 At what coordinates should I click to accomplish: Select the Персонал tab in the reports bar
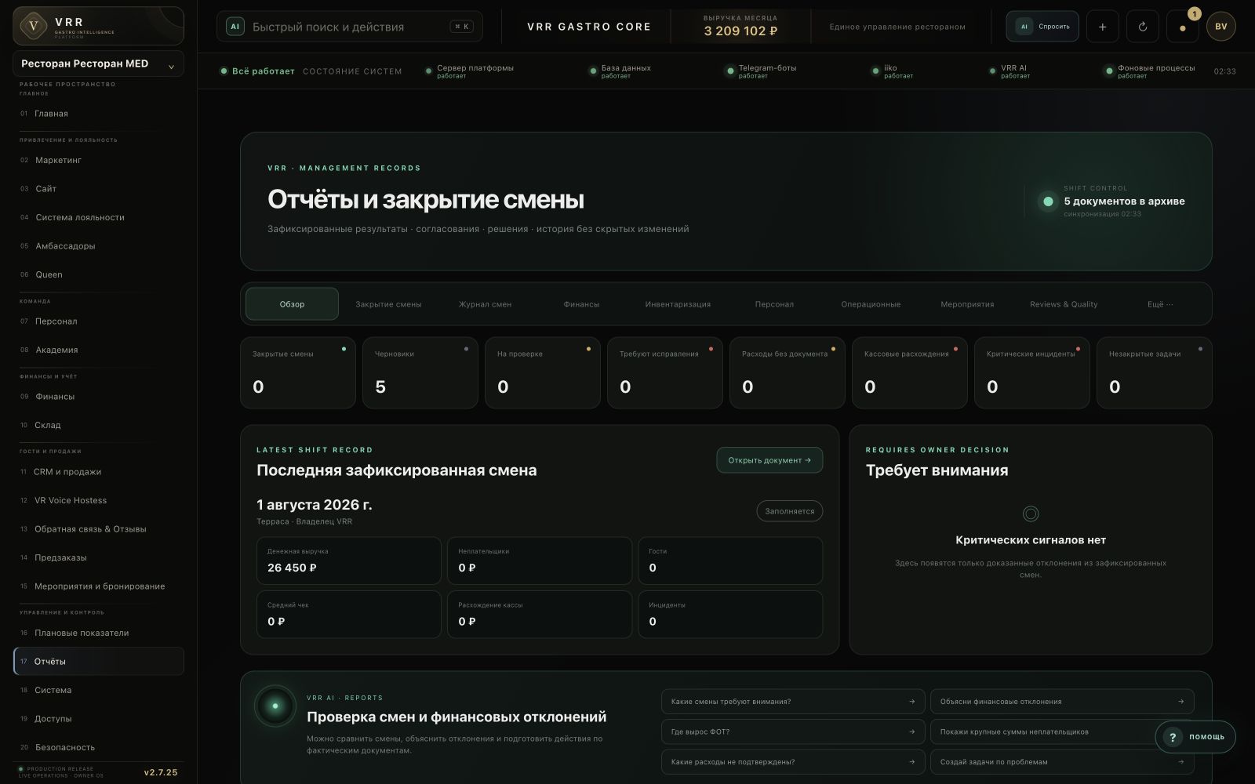point(774,304)
